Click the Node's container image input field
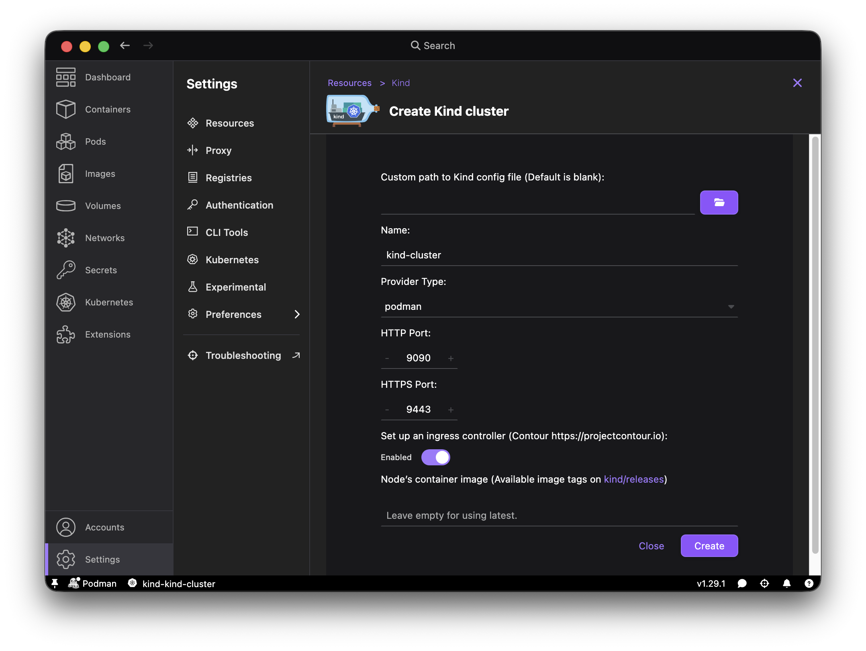Screen dimensions: 866x651 tap(559, 516)
